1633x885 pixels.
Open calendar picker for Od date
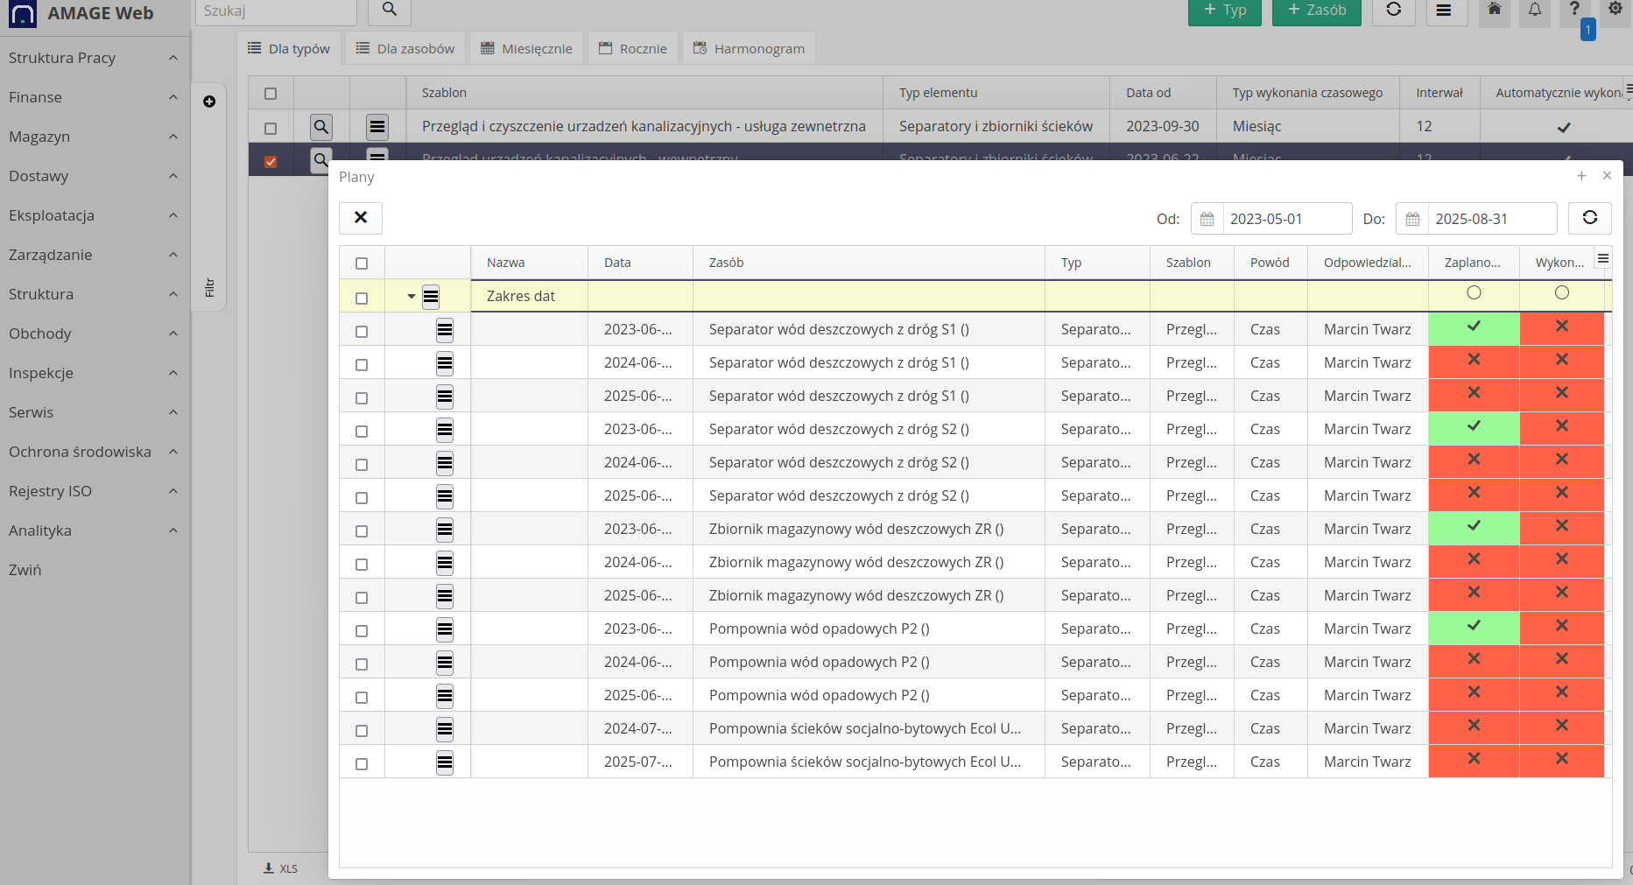coord(1207,219)
